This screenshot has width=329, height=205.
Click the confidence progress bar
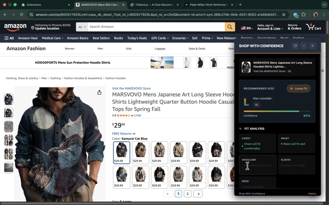coord(277,111)
